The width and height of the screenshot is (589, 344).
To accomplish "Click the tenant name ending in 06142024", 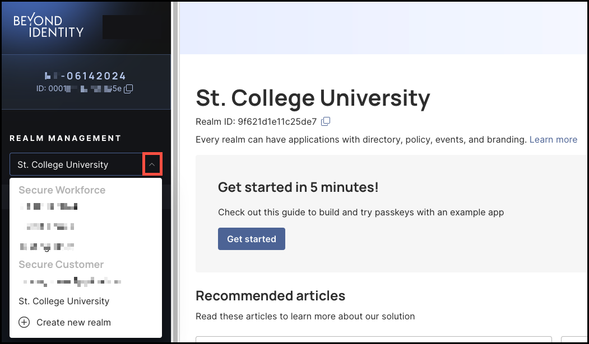I will pyautogui.click(x=85, y=76).
